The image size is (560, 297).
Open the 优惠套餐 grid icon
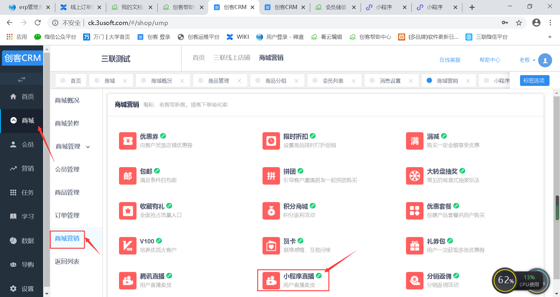click(414, 211)
